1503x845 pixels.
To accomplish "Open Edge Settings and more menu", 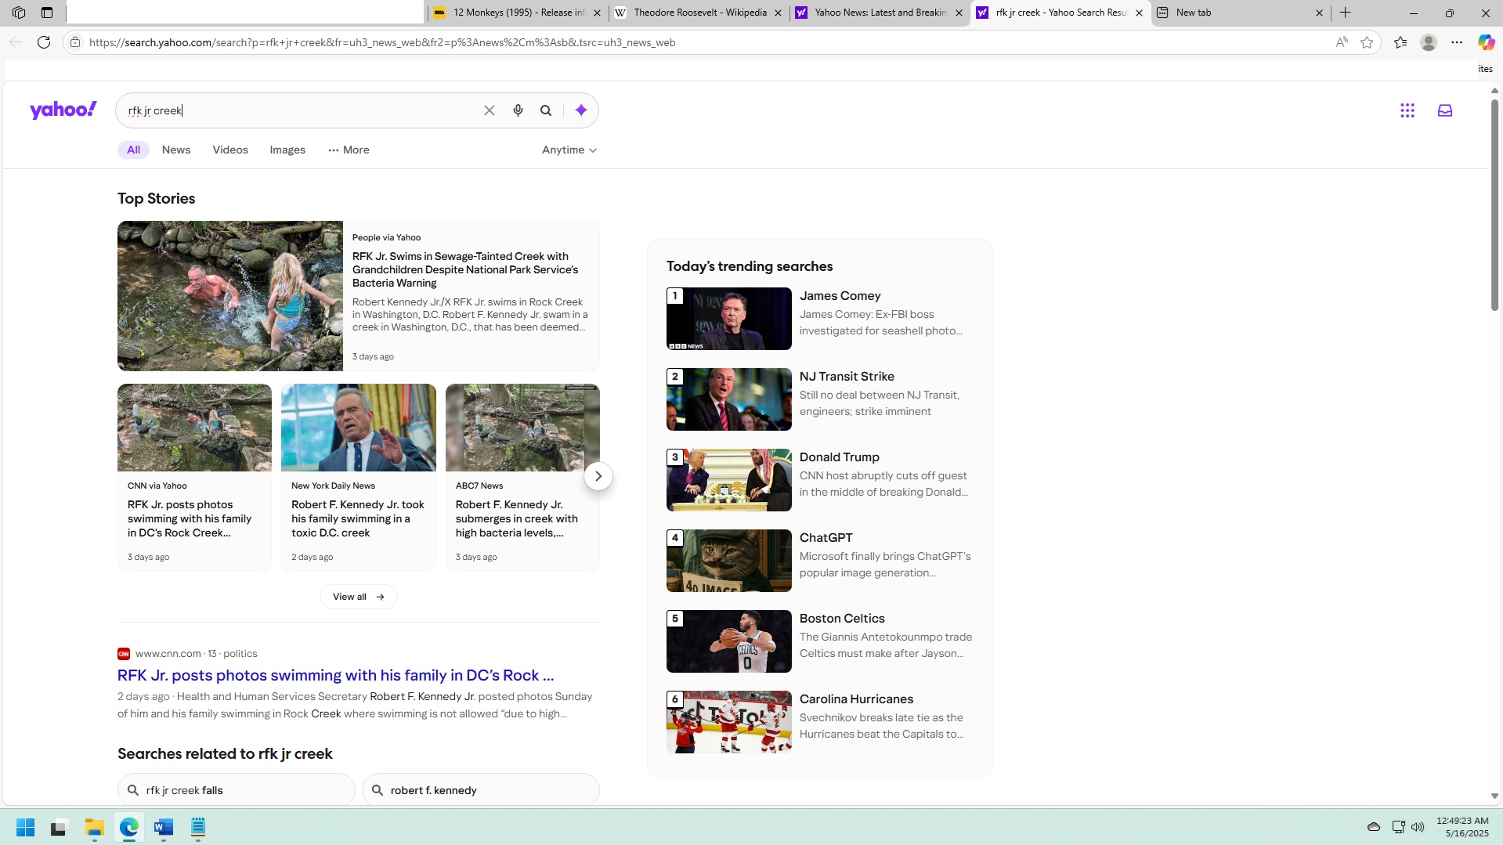I will [x=1457, y=42].
